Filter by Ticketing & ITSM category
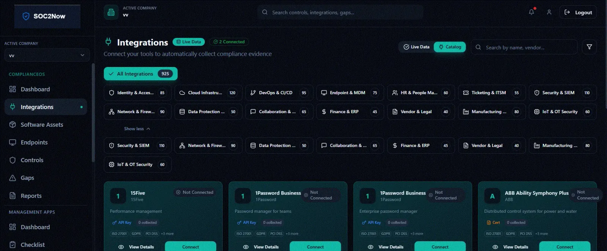 tap(492, 93)
